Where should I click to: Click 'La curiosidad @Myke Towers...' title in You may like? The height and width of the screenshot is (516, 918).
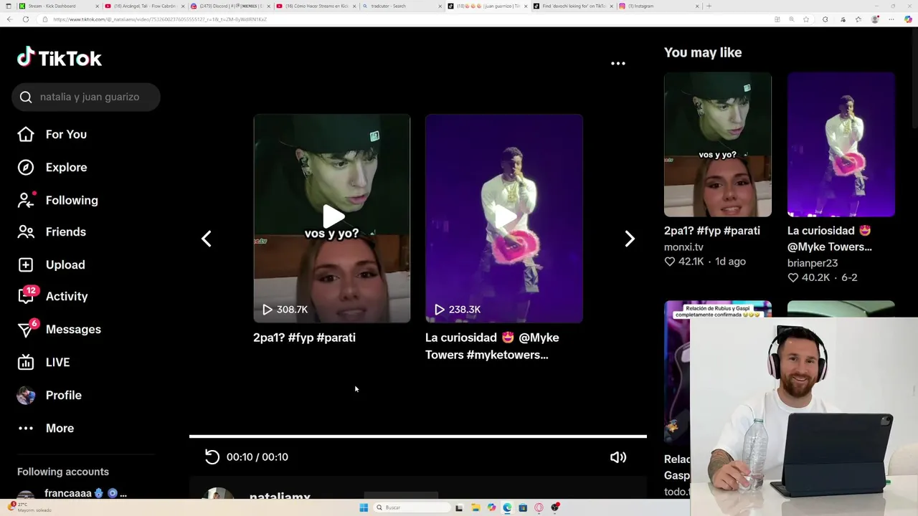point(830,239)
